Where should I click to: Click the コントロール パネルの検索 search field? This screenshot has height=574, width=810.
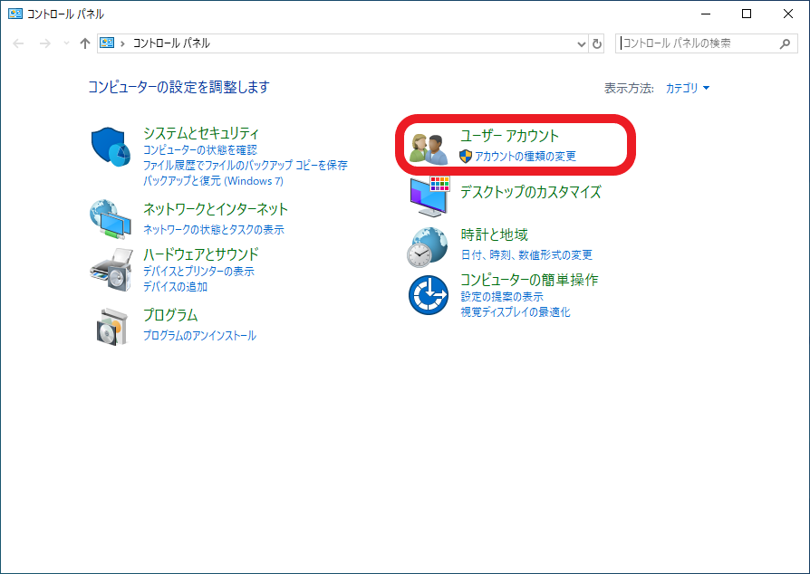tap(706, 43)
